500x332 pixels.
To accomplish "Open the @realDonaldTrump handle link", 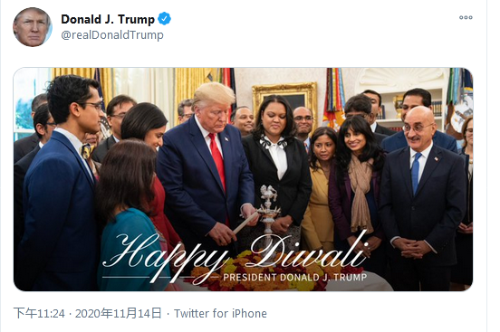I will [x=112, y=34].
